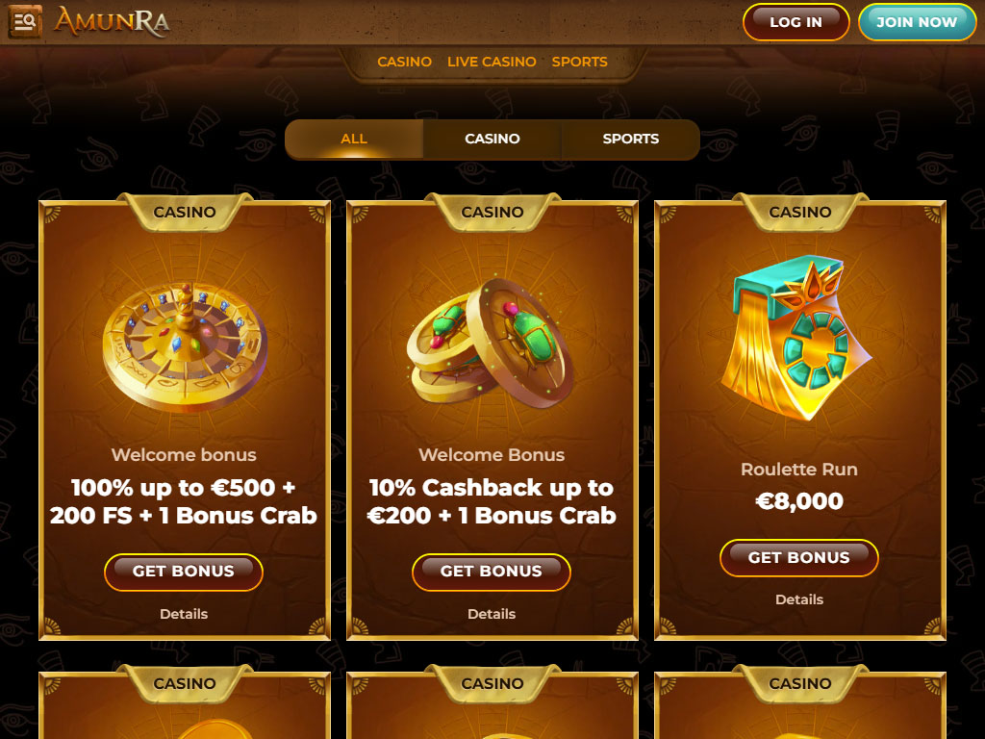Open LIVE CASINO in top navigation
The width and height of the screenshot is (985, 739).
click(492, 62)
